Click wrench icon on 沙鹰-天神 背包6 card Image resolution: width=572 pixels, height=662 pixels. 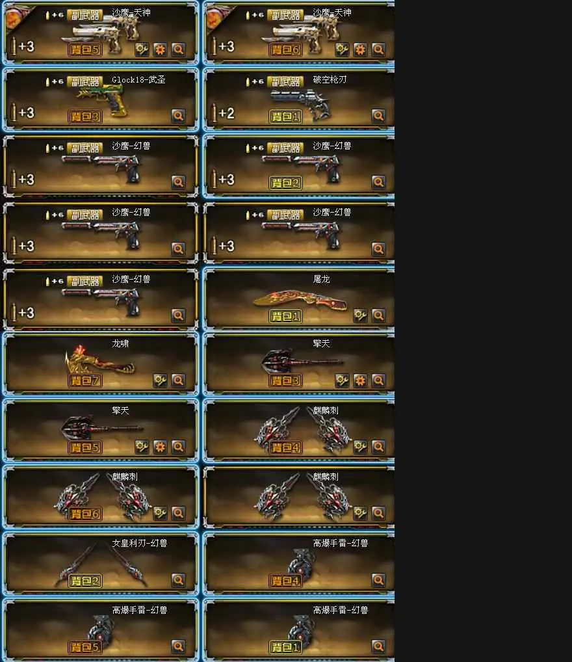(342, 49)
